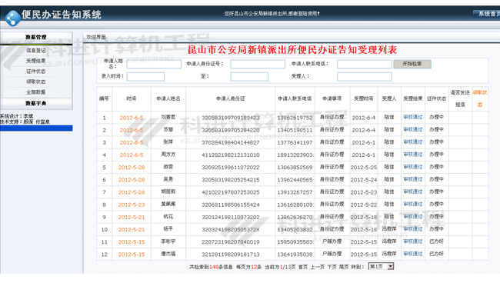Open 审核通过 link in row 7
Image resolution: width=500 pixels, height=283 pixels.
point(412,191)
